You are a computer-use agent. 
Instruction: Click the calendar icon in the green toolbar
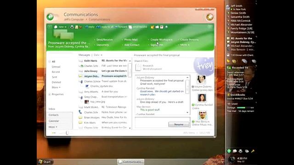(x=162, y=27)
